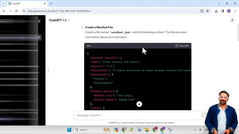This screenshot has height=134, width=239.
Task: Open the Chrome profile avatar
Action: click(x=229, y=11)
